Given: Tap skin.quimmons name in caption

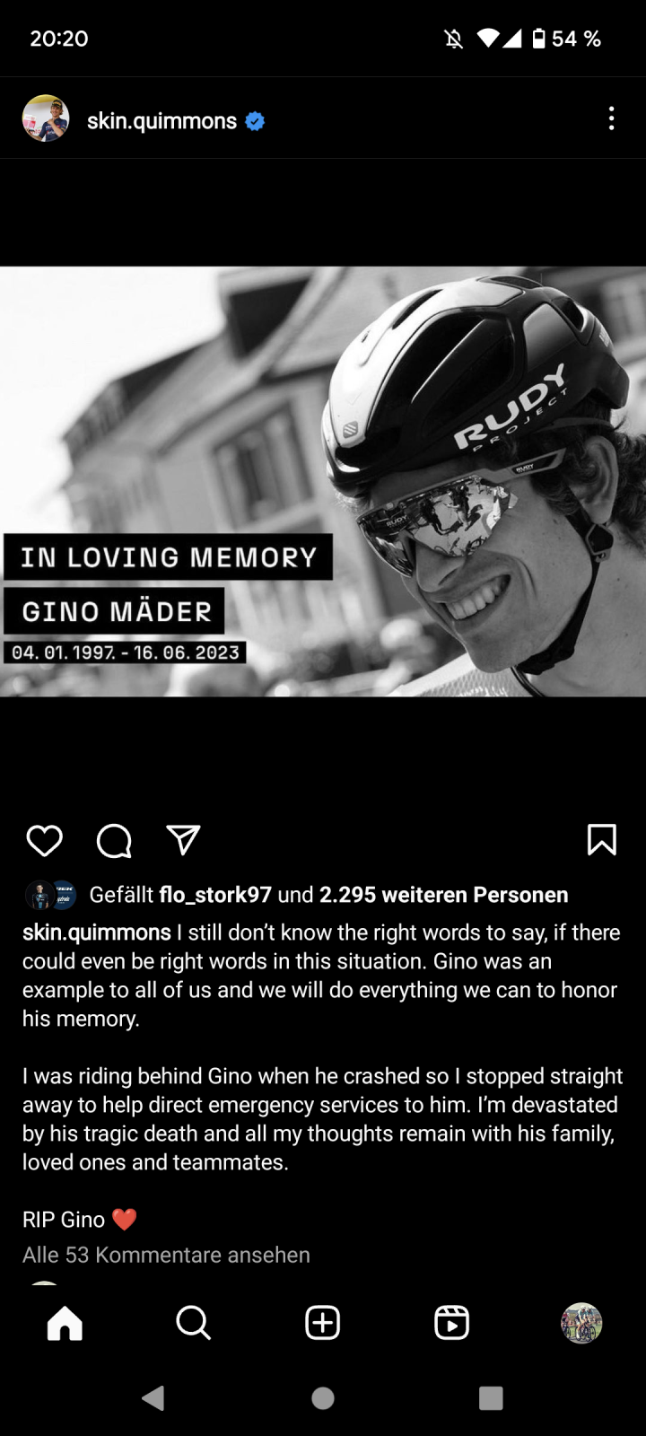Looking at the screenshot, I should (96, 933).
